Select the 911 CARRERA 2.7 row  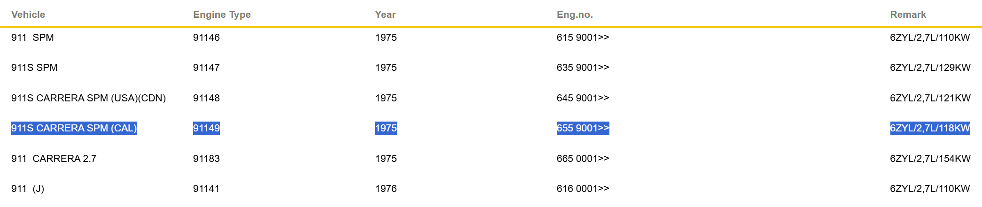coord(491,159)
